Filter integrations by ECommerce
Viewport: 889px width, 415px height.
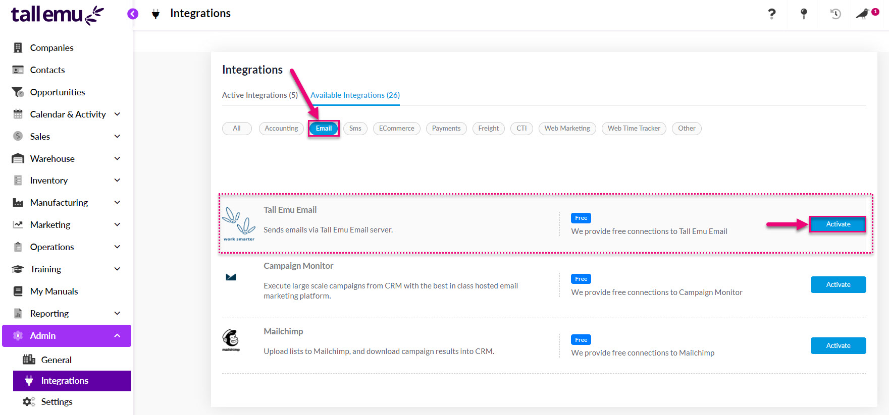397,129
